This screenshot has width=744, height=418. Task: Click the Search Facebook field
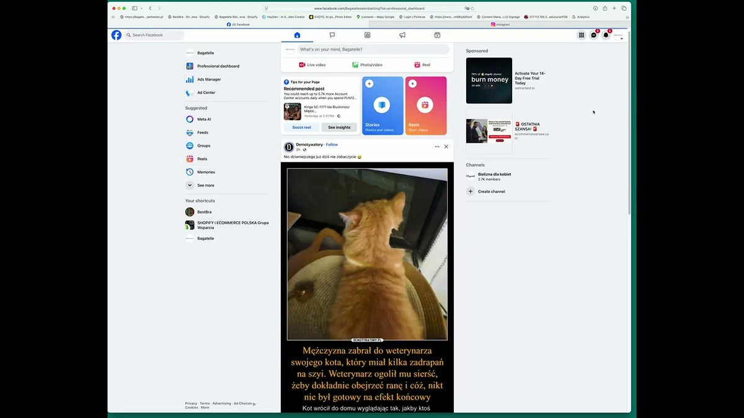coord(154,35)
